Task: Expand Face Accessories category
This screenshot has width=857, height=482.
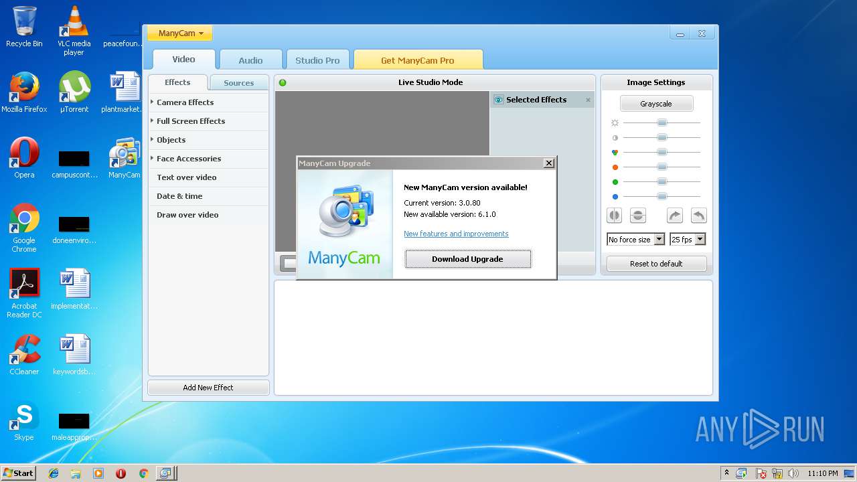Action: point(189,159)
